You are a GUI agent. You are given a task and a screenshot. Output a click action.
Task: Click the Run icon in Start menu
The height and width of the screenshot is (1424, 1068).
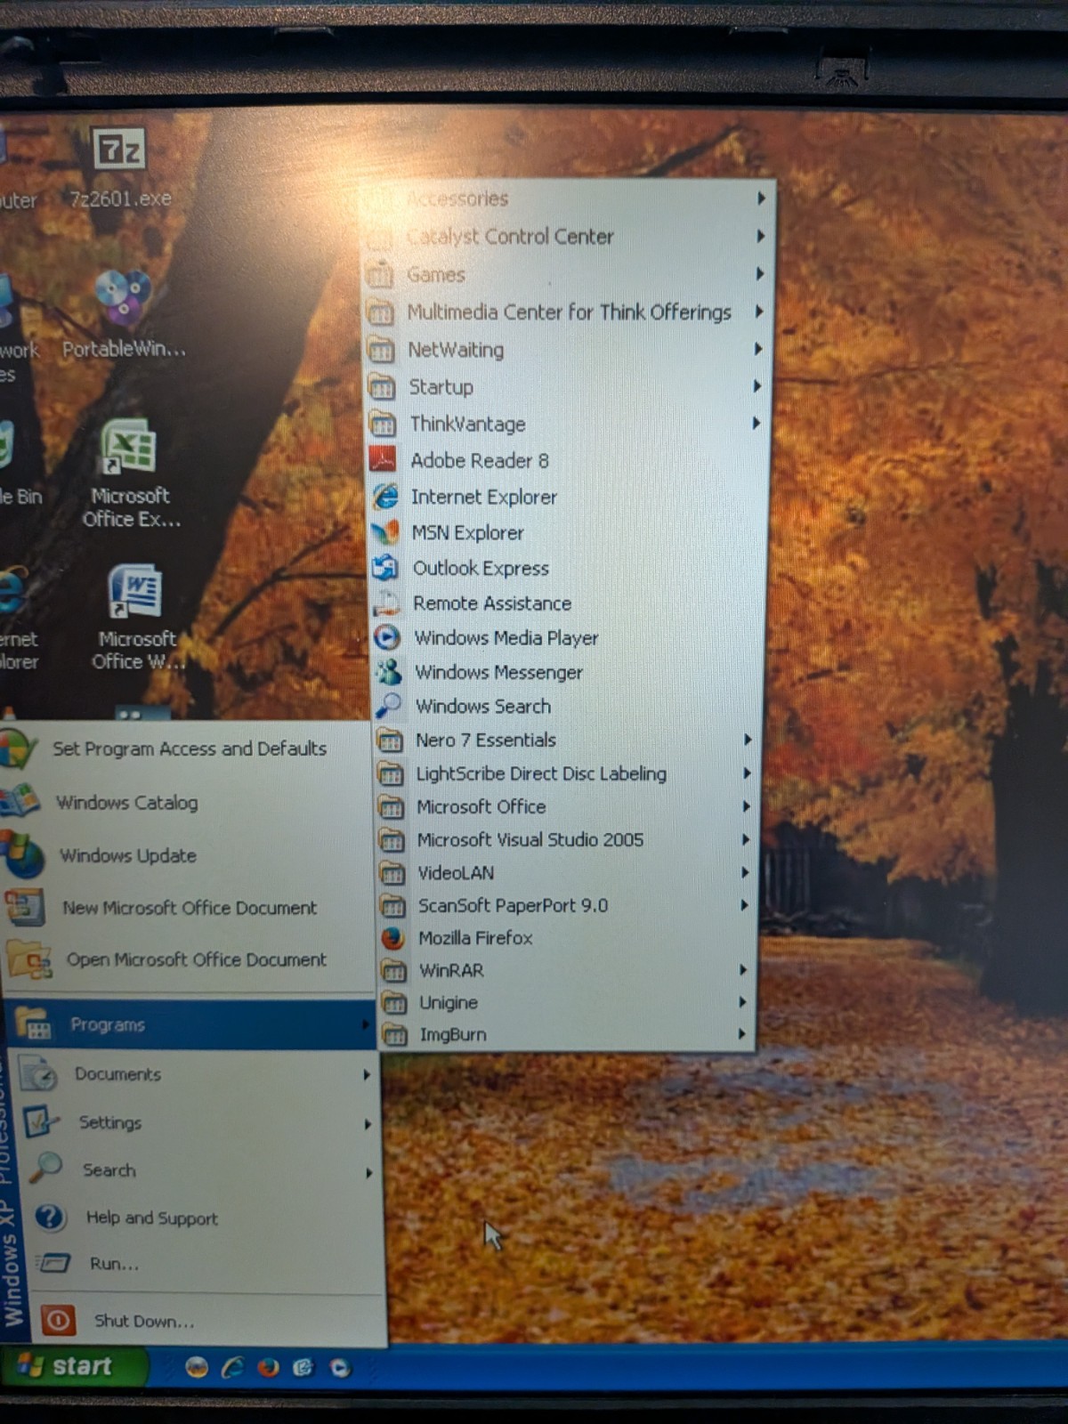tap(54, 1262)
